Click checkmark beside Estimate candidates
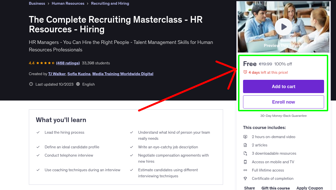This screenshot has height=190, width=336. click(x=132, y=170)
